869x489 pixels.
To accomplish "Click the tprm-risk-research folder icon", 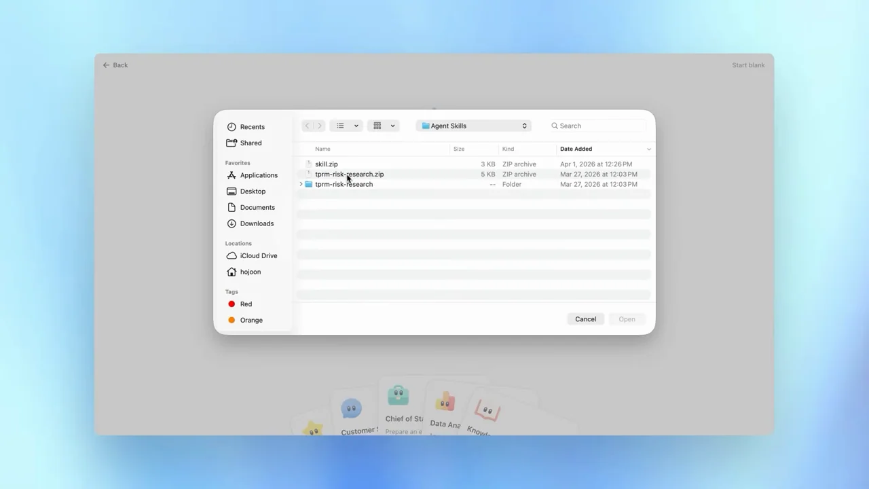I will click(x=308, y=184).
